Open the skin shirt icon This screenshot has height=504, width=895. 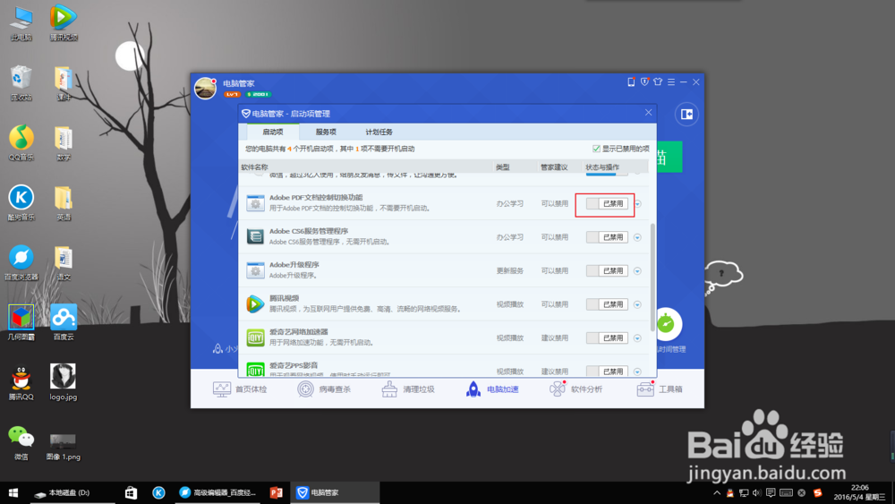pyautogui.click(x=658, y=82)
